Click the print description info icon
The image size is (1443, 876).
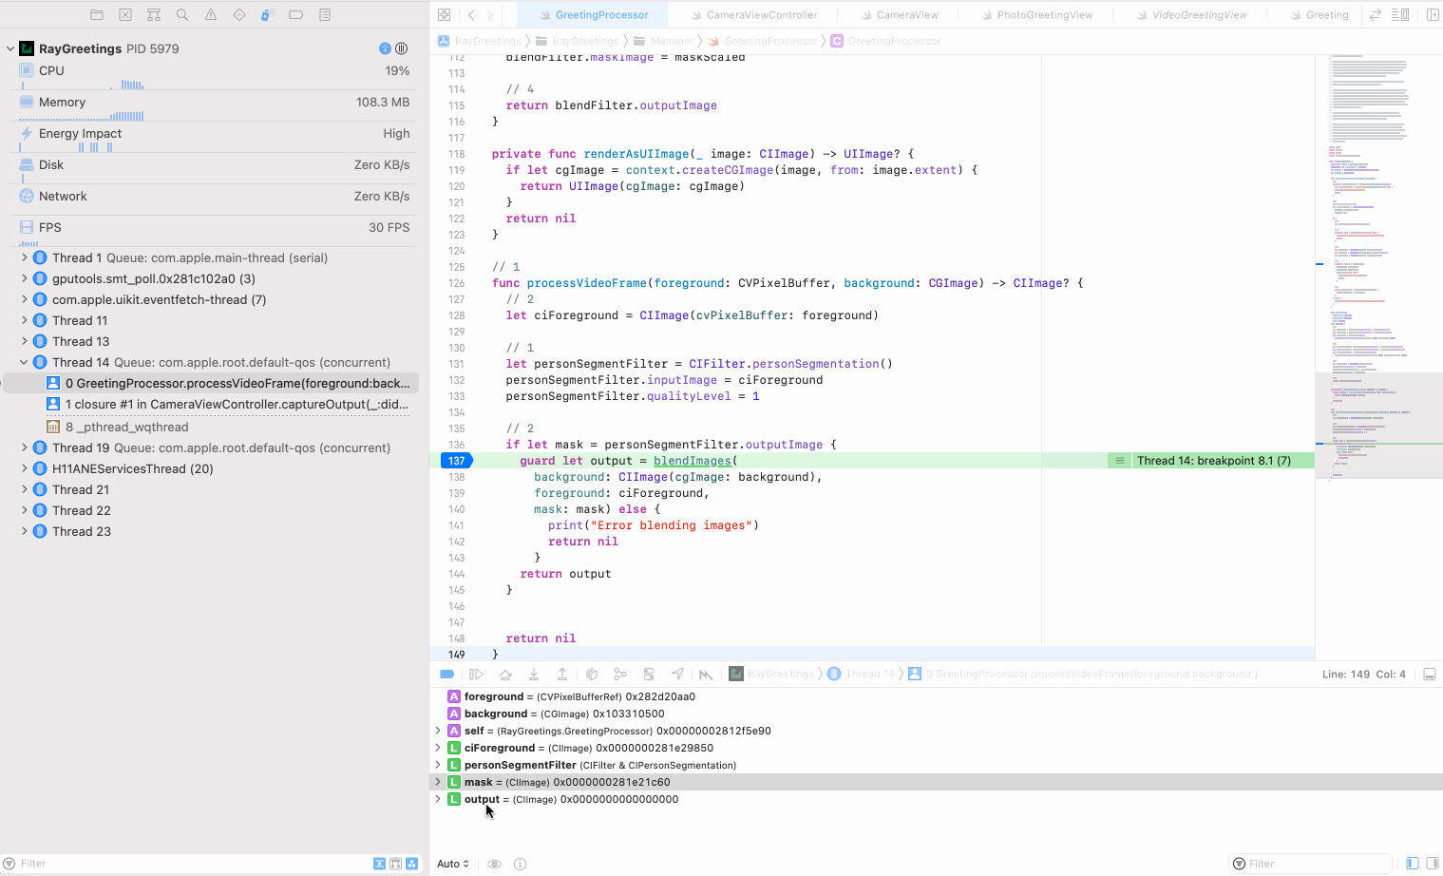(x=520, y=864)
